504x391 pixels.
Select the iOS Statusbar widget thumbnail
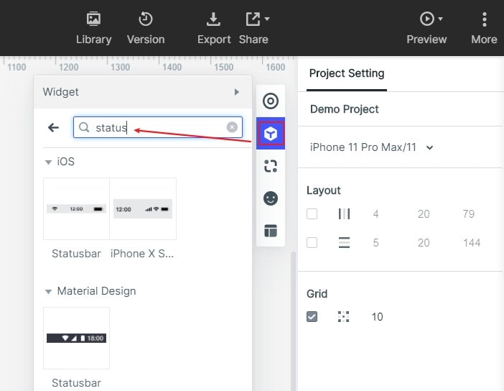(77, 208)
